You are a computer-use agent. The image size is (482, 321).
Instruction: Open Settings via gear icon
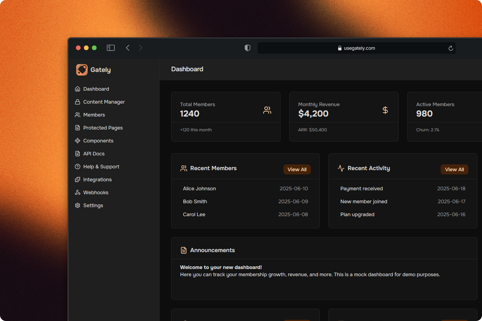78,205
